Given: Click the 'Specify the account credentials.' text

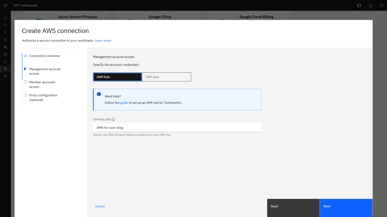Looking at the screenshot, I should (x=116, y=65).
